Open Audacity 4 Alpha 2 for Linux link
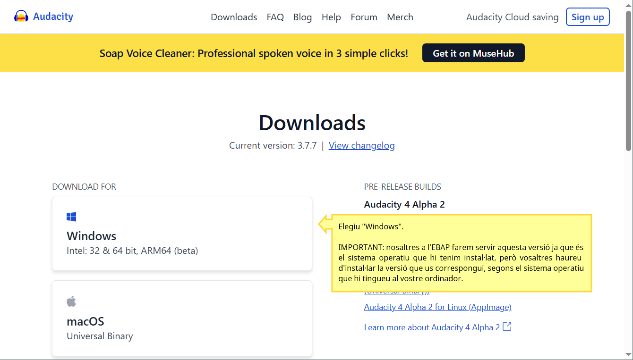This screenshot has height=360, width=633. [437, 307]
